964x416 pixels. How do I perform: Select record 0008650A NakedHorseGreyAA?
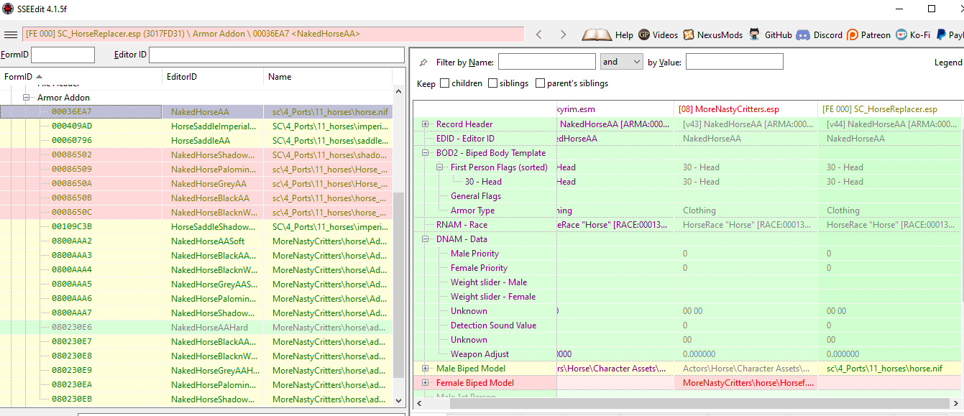point(196,183)
